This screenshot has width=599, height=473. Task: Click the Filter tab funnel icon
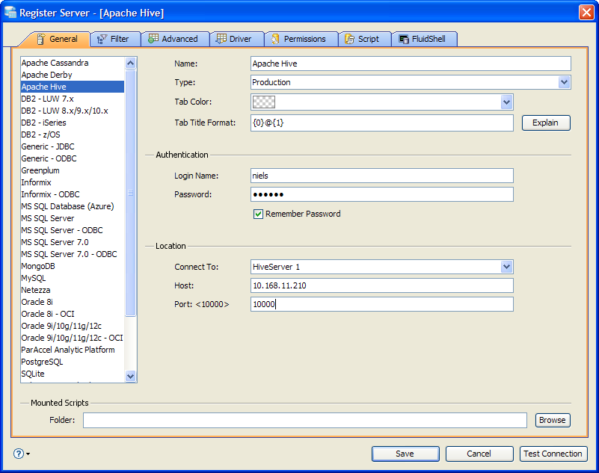coord(102,39)
